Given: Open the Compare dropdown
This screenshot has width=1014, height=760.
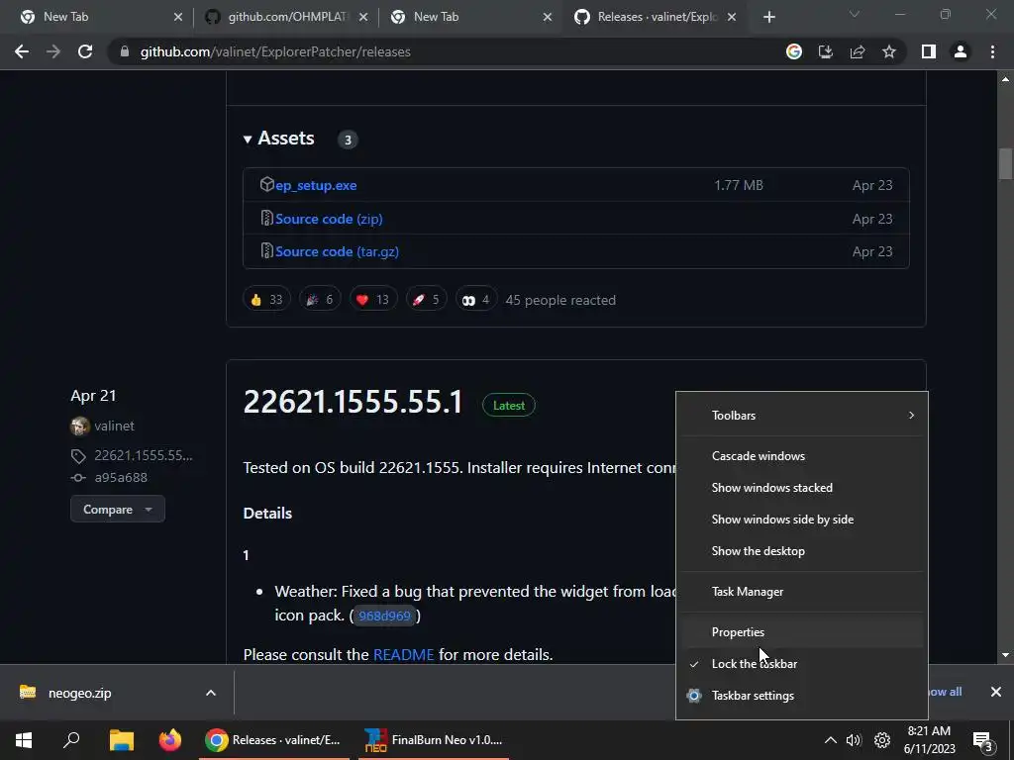Looking at the screenshot, I should click(118, 510).
